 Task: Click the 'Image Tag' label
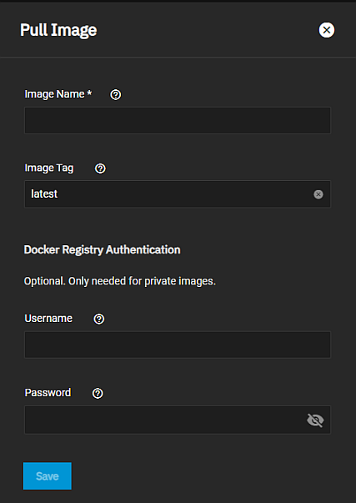coord(49,169)
